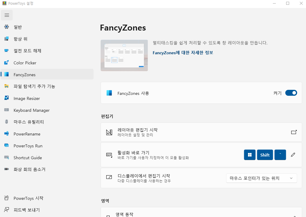Click the 마우스 유틸리티 mouse icon

pyautogui.click(x=7, y=122)
